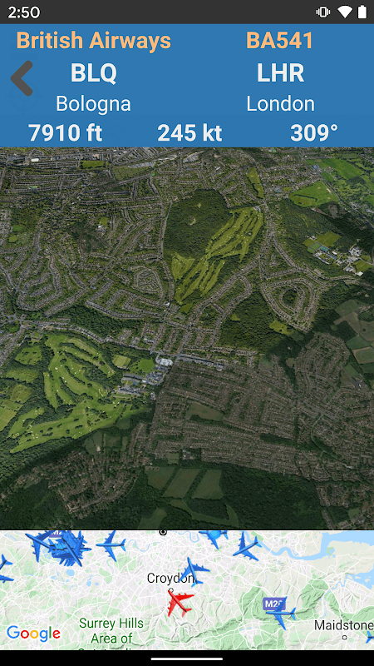Tap the Croydon label on the map

(x=170, y=578)
